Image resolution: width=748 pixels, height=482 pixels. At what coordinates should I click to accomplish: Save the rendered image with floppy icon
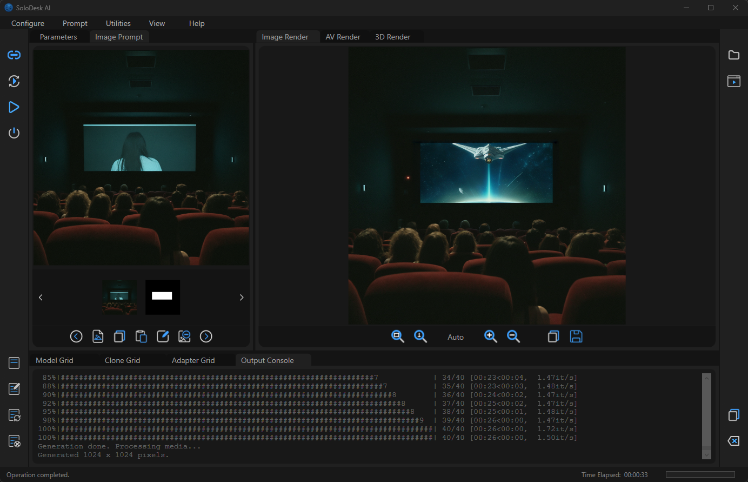tap(576, 336)
